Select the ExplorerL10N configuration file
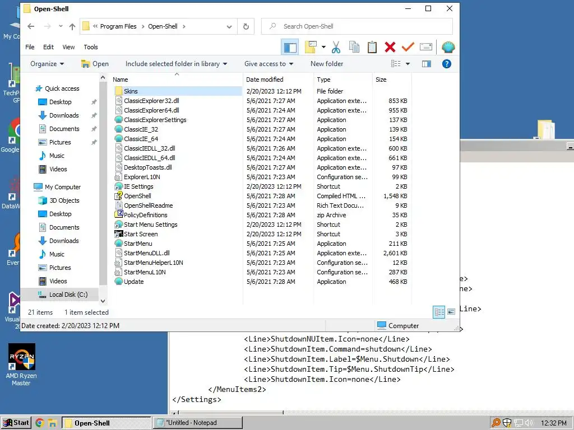Viewport: 574px width, 430px height. [x=142, y=177]
